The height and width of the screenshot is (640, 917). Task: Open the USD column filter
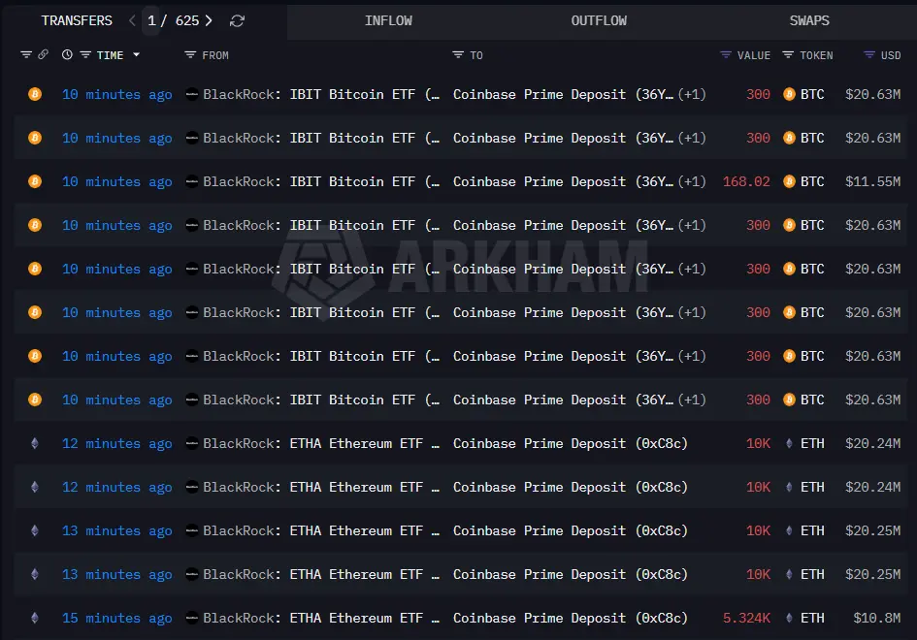coord(869,55)
